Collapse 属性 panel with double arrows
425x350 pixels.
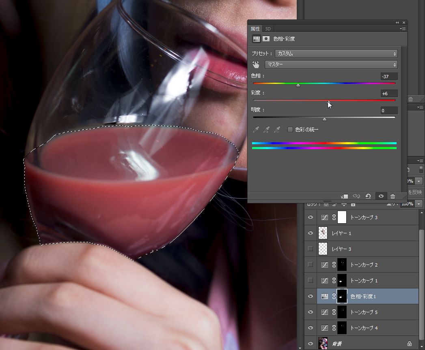397,23
